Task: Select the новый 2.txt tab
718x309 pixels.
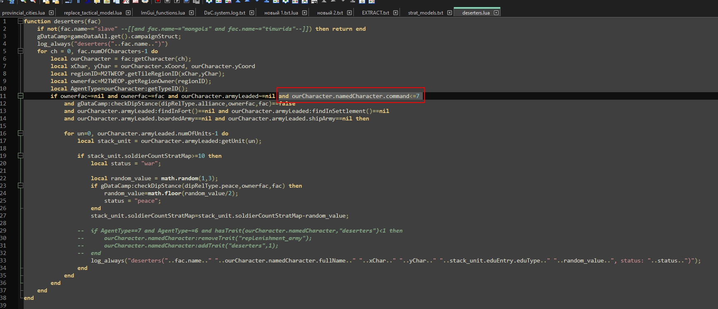Action: tap(330, 13)
